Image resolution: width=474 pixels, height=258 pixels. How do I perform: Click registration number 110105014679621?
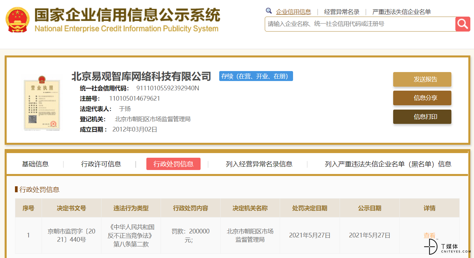point(134,99)
